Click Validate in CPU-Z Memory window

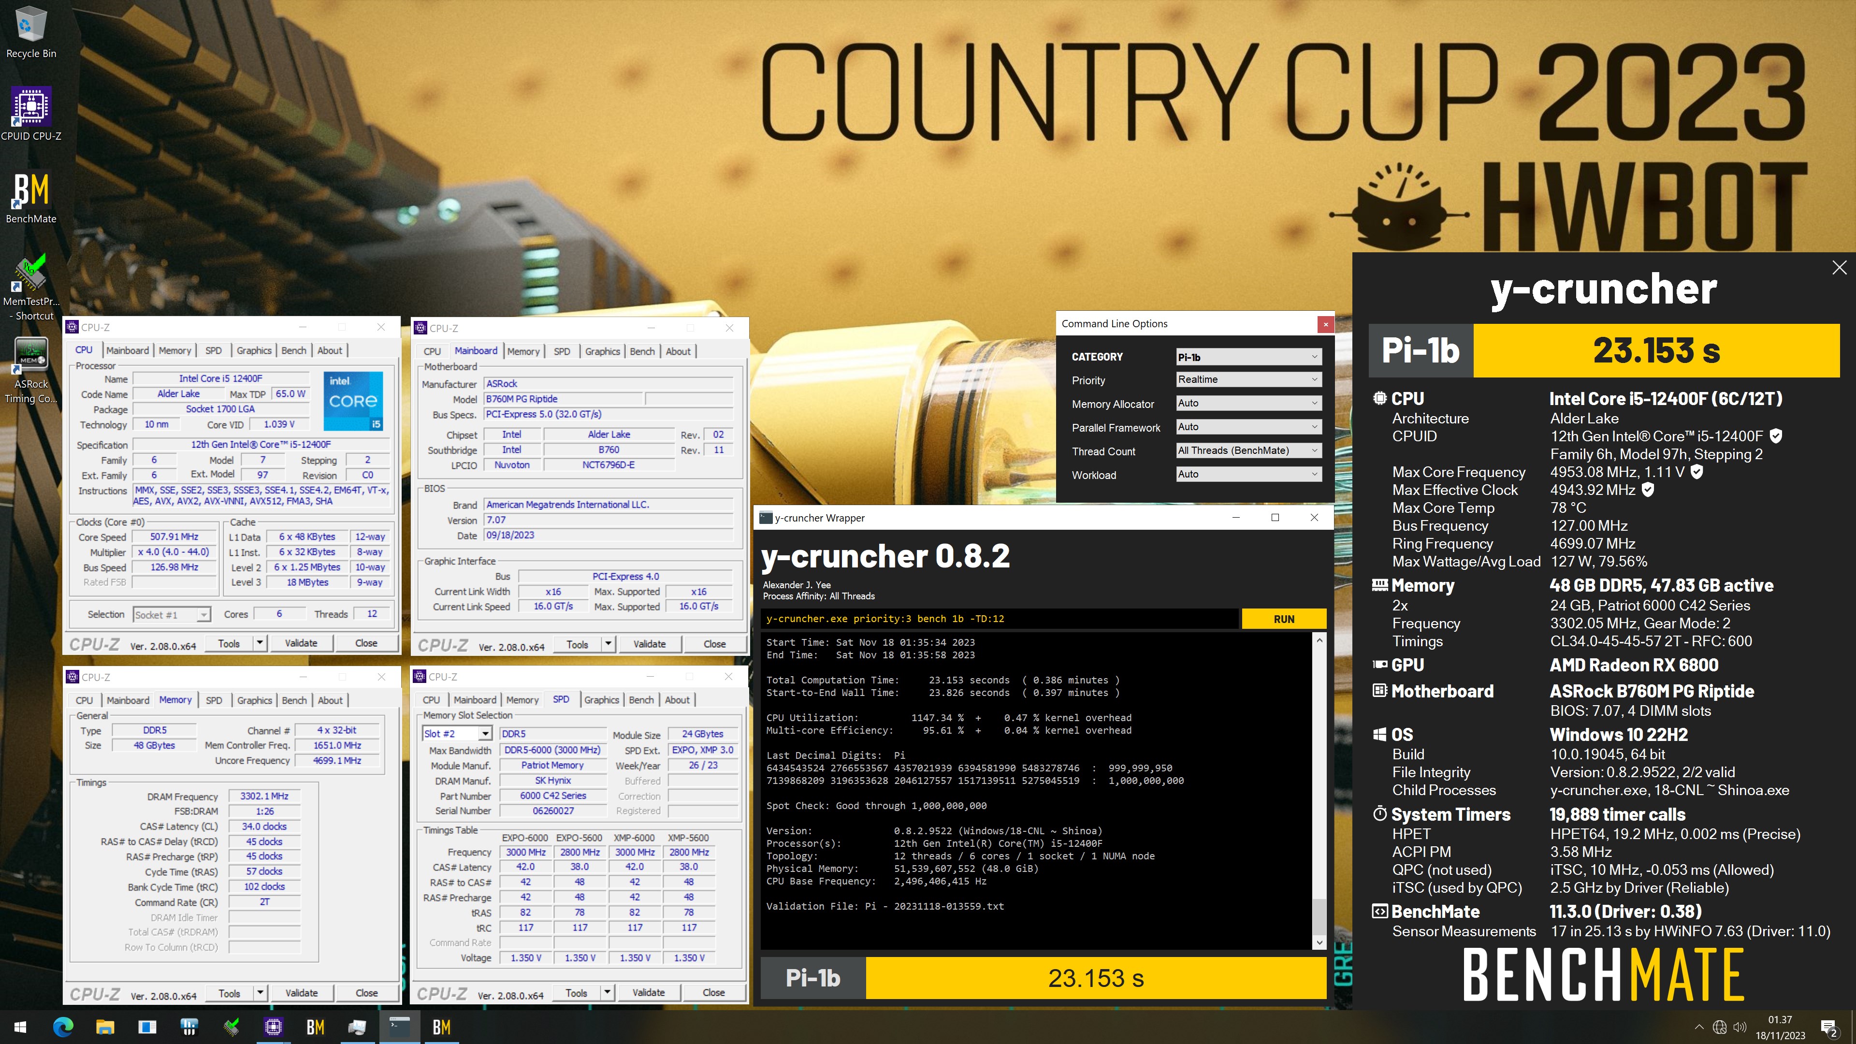pos(301,993)
